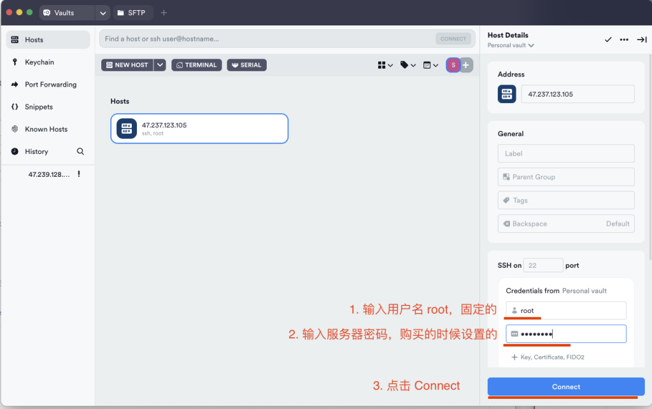
Task: Click the Address field 47.237.123.105
Action: tap(578, 94)
